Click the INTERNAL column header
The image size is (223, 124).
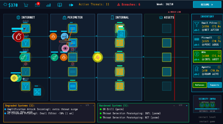(120, 17)
